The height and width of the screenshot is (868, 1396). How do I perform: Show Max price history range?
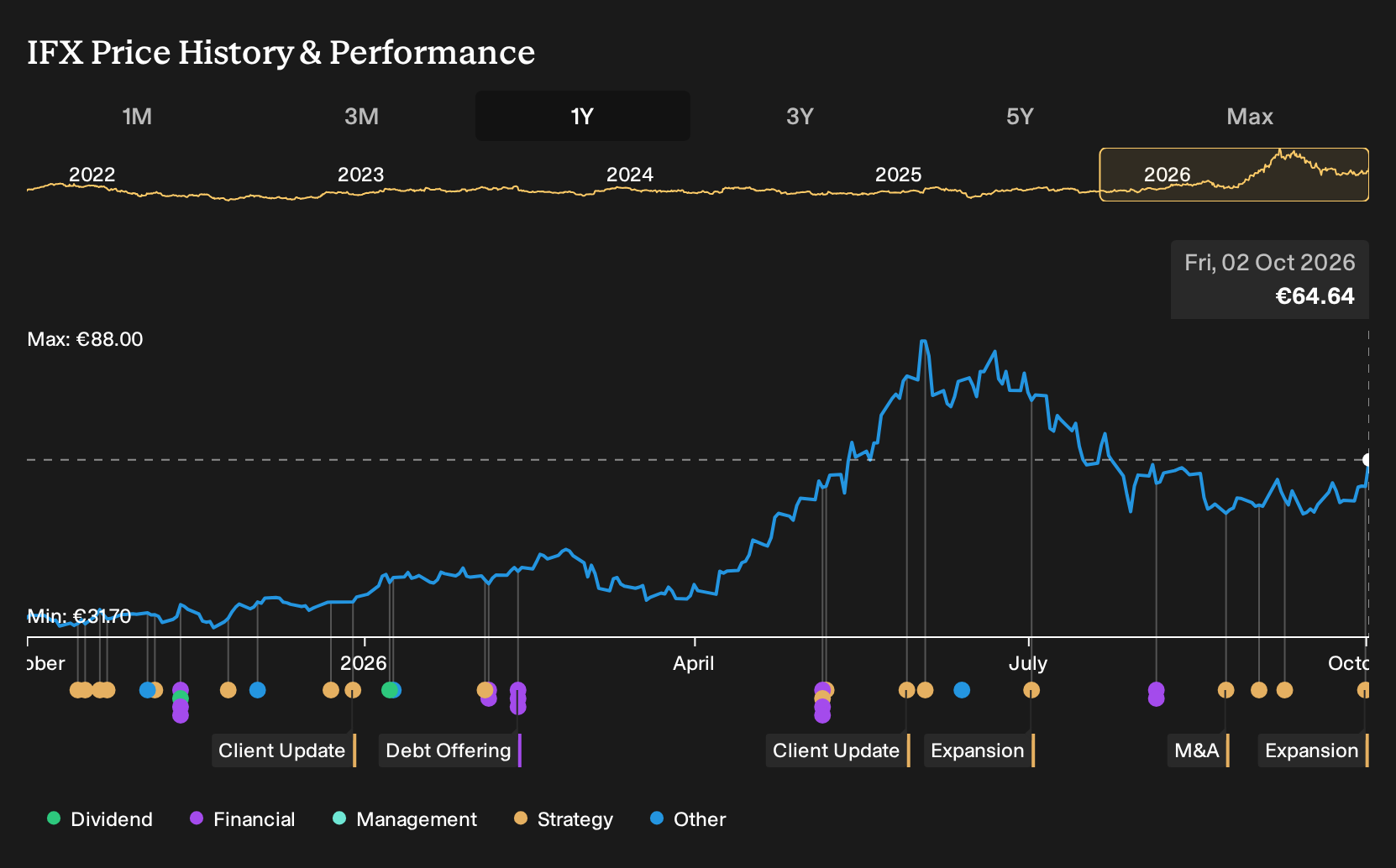pos(1250,116)
